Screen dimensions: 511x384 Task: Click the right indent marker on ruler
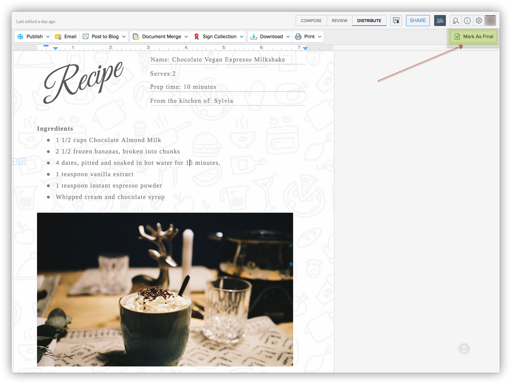305,48
